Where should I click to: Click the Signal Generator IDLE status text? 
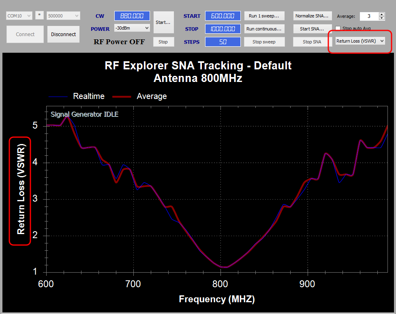(x=85, y=114)
